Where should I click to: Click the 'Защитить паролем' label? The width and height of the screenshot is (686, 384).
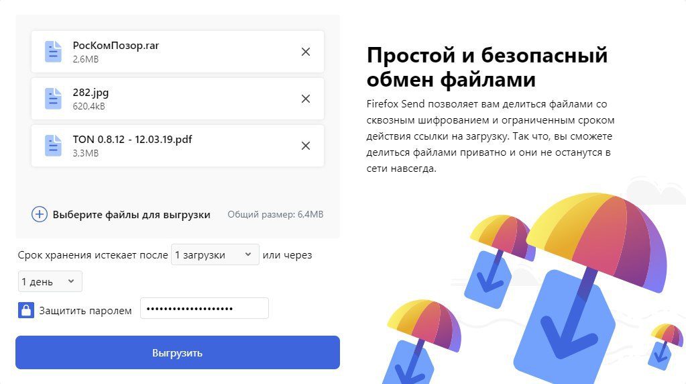pyautogui.click(x=85, y=311)
